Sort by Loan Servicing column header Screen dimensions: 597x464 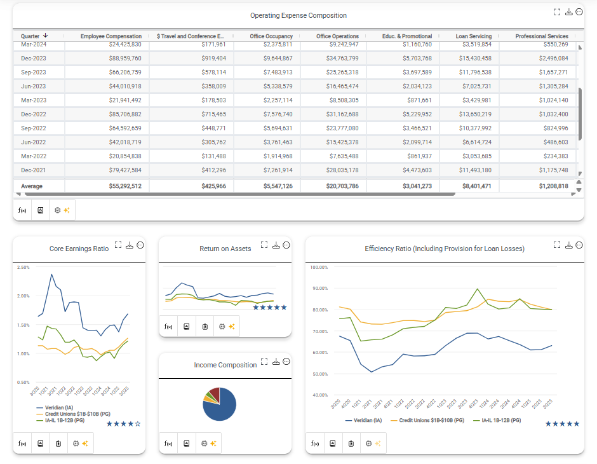tap(474, 36)
